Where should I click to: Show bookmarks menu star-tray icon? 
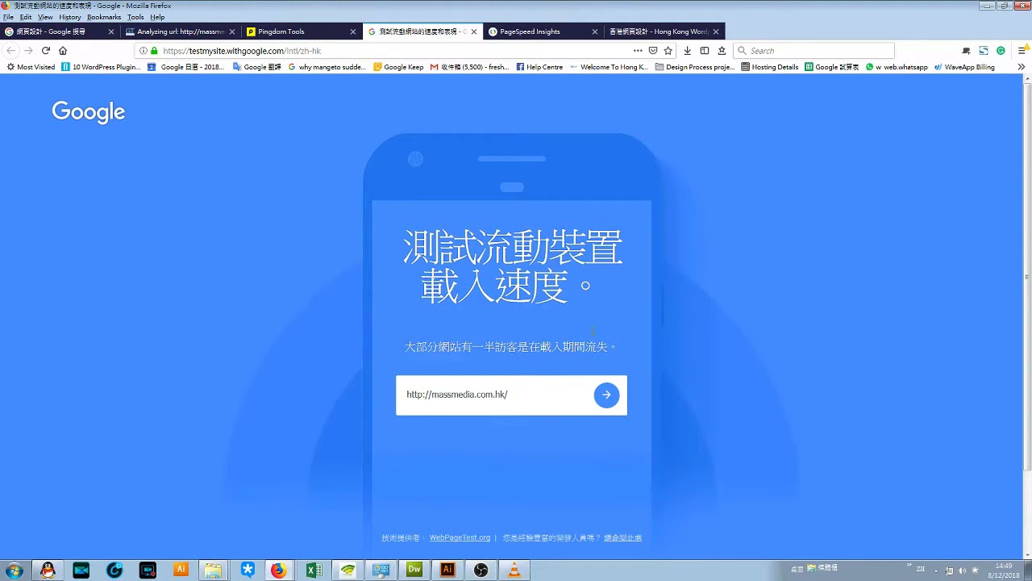(x=722, y=51)
